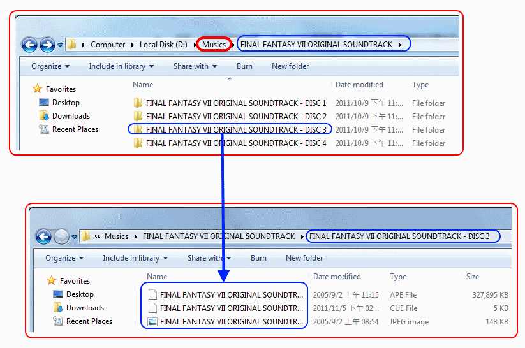Select the JPEG image file icon
This screenshot has height=348, width=525.
(152, 322)
